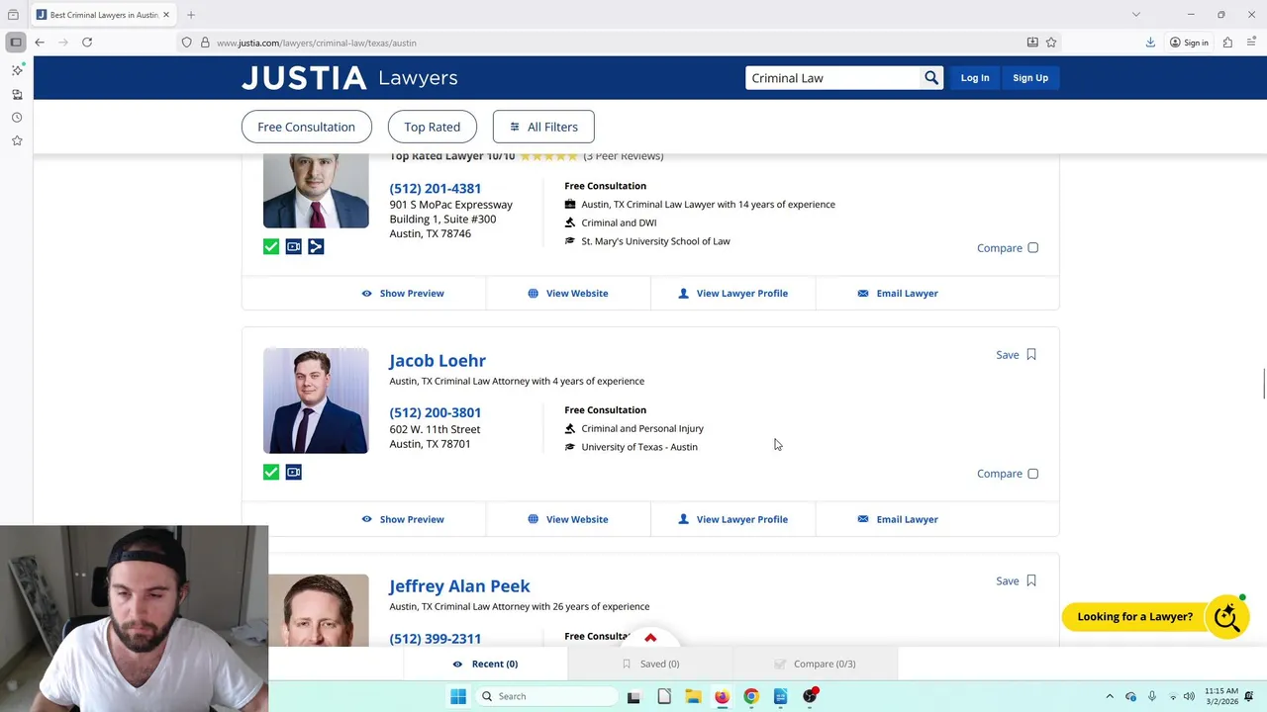Open Saved (0) tab in bottom bar

(x=650, y=665)
